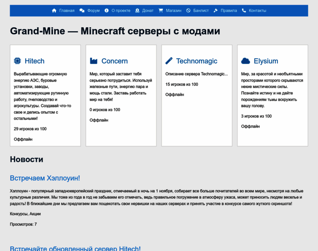Click the rules gavel icon
Image resolution: width=318 pixels, height=251 pixels.
215,10
